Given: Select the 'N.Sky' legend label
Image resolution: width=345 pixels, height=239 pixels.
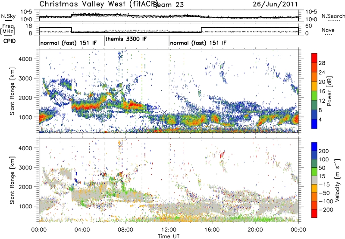Looking at the screenshot, I should pyautogui.click(x=8, y=16).
